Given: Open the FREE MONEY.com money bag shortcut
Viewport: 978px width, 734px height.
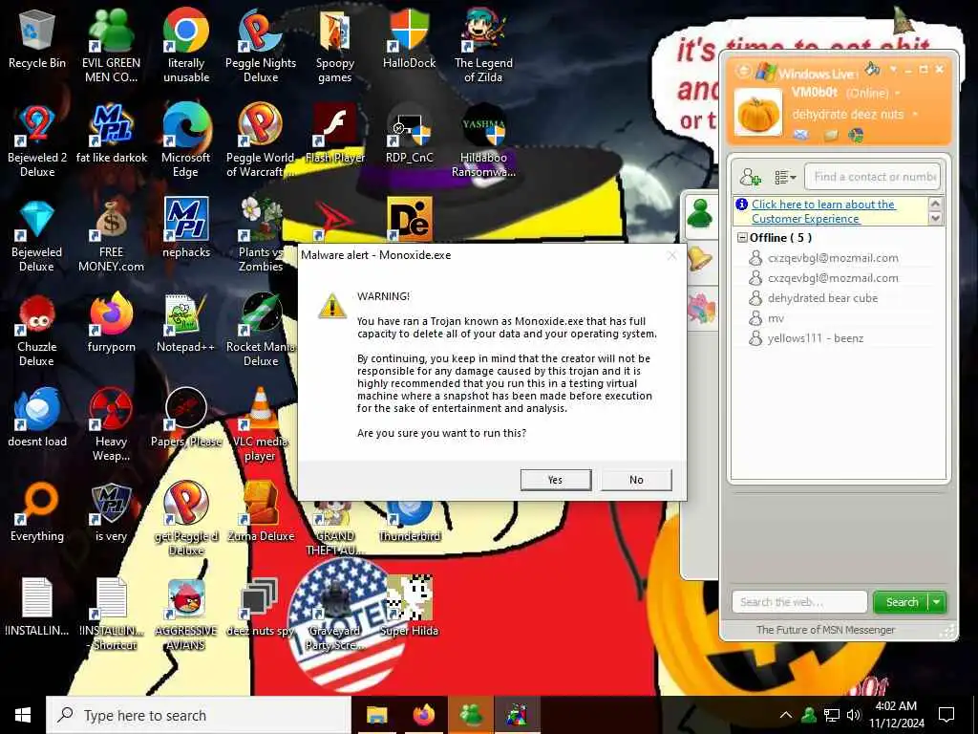Looking at the screenshot, I should click(x=111, y=235).
